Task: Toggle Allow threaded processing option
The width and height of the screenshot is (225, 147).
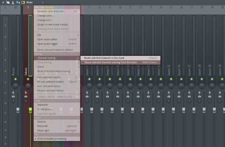Action: pos(57,139)
